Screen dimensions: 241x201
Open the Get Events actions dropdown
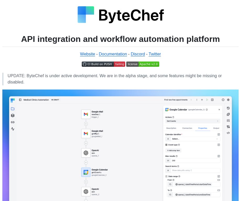coord(193,121)
